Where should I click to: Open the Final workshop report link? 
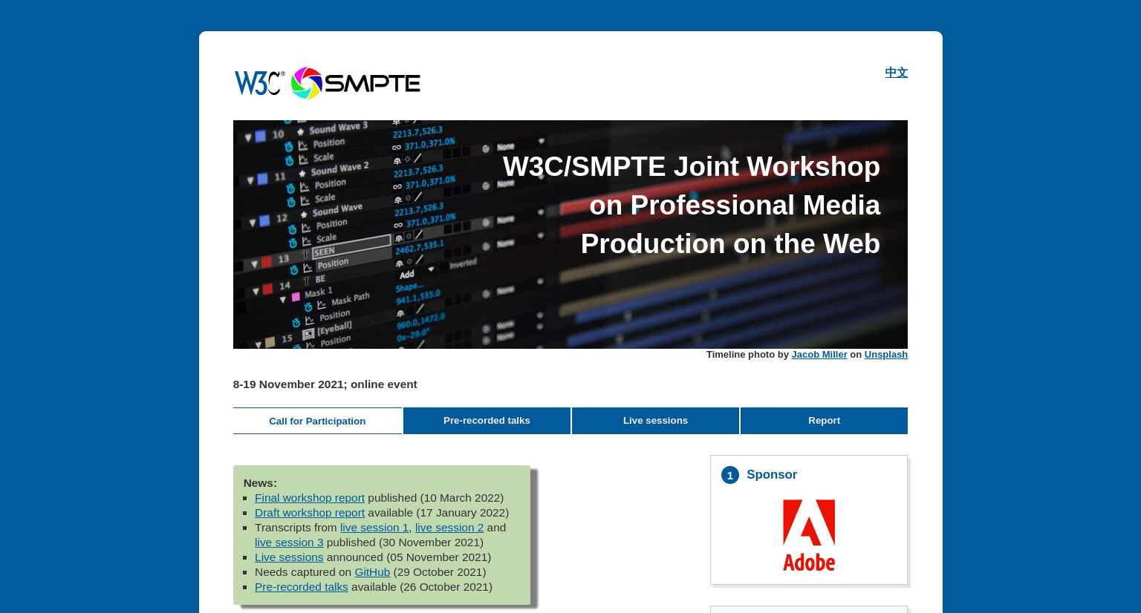[310, 498]
